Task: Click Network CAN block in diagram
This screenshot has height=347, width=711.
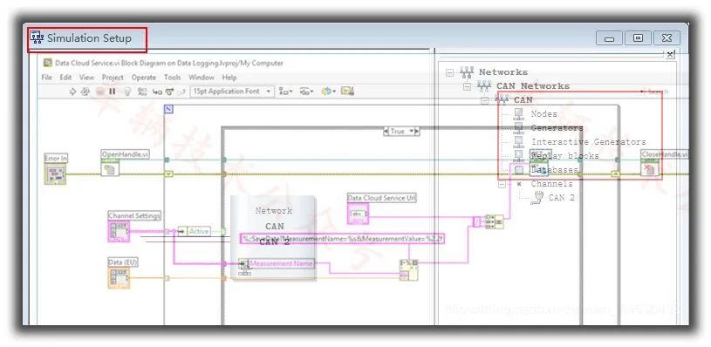Action: [x=273, y=238]
